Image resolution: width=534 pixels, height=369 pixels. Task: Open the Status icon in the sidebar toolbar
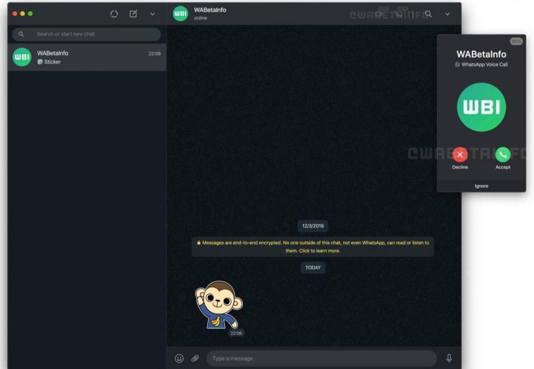click(114, 14)
